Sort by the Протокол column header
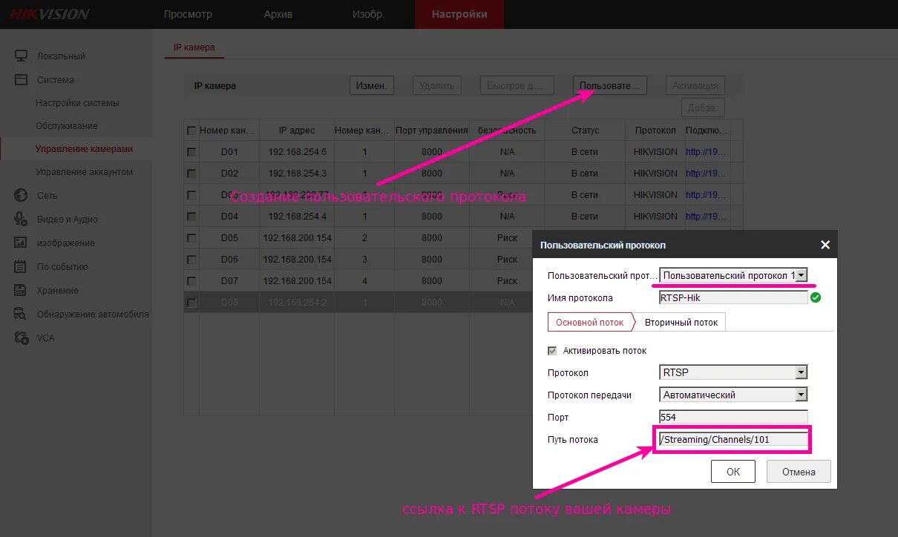The image size is (898, 537). tap(655, 131)
